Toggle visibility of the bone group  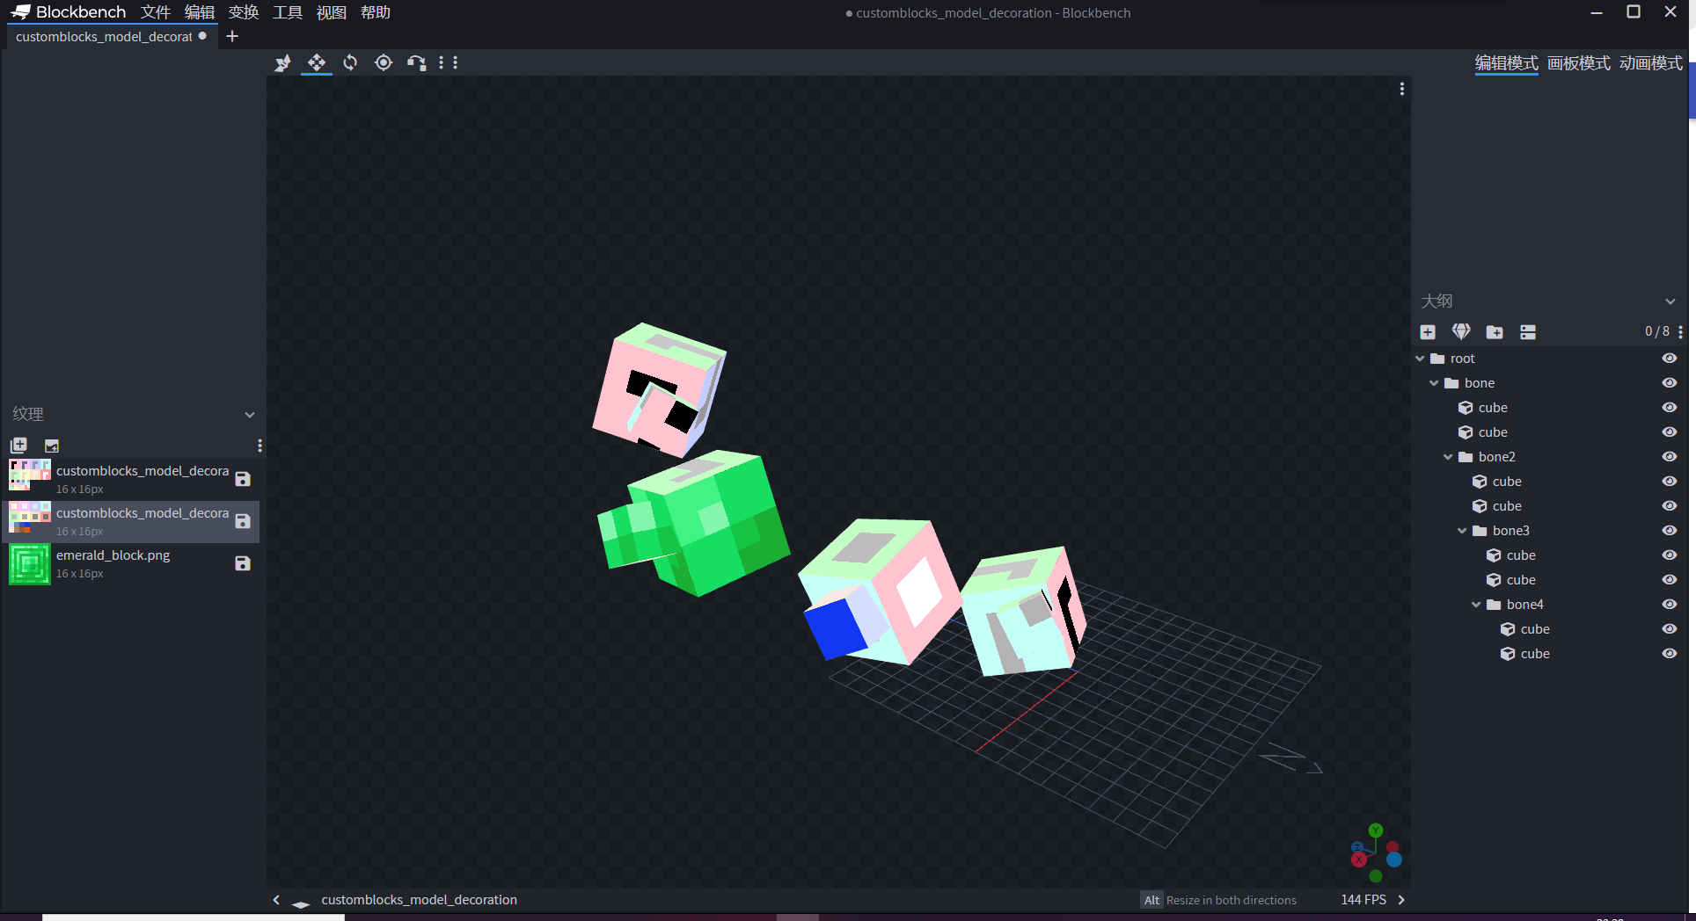(1669, 383)
